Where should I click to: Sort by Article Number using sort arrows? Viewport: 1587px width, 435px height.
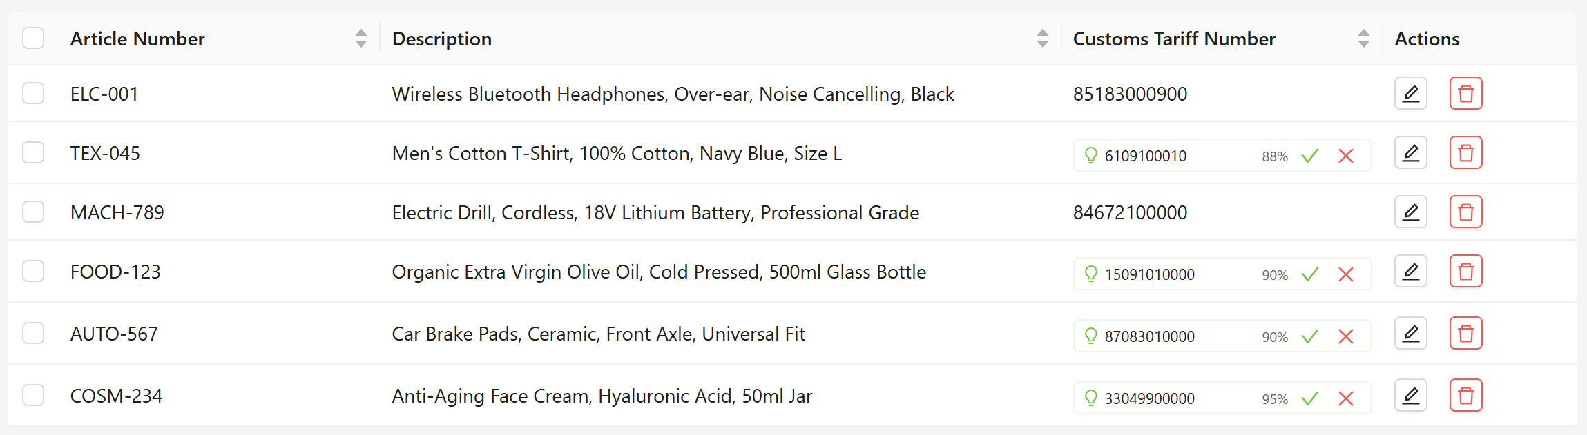coord(360,39)
